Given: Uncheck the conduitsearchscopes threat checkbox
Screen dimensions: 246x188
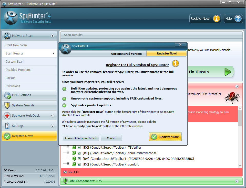Looking at the screenshot, I should coord(79,153).
